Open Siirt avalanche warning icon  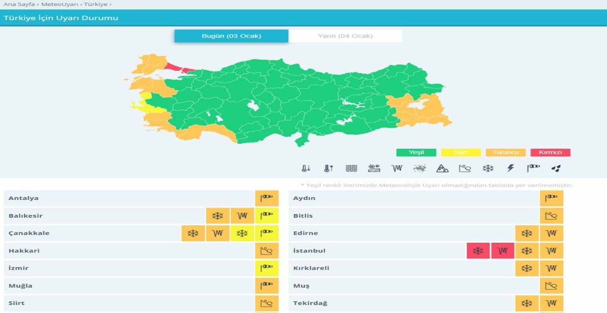(x=267, y=303)
